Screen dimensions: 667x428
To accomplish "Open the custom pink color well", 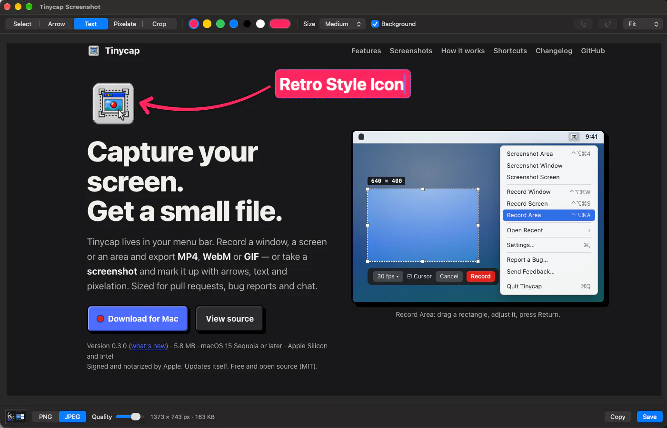I will click(x=280, y=24).
